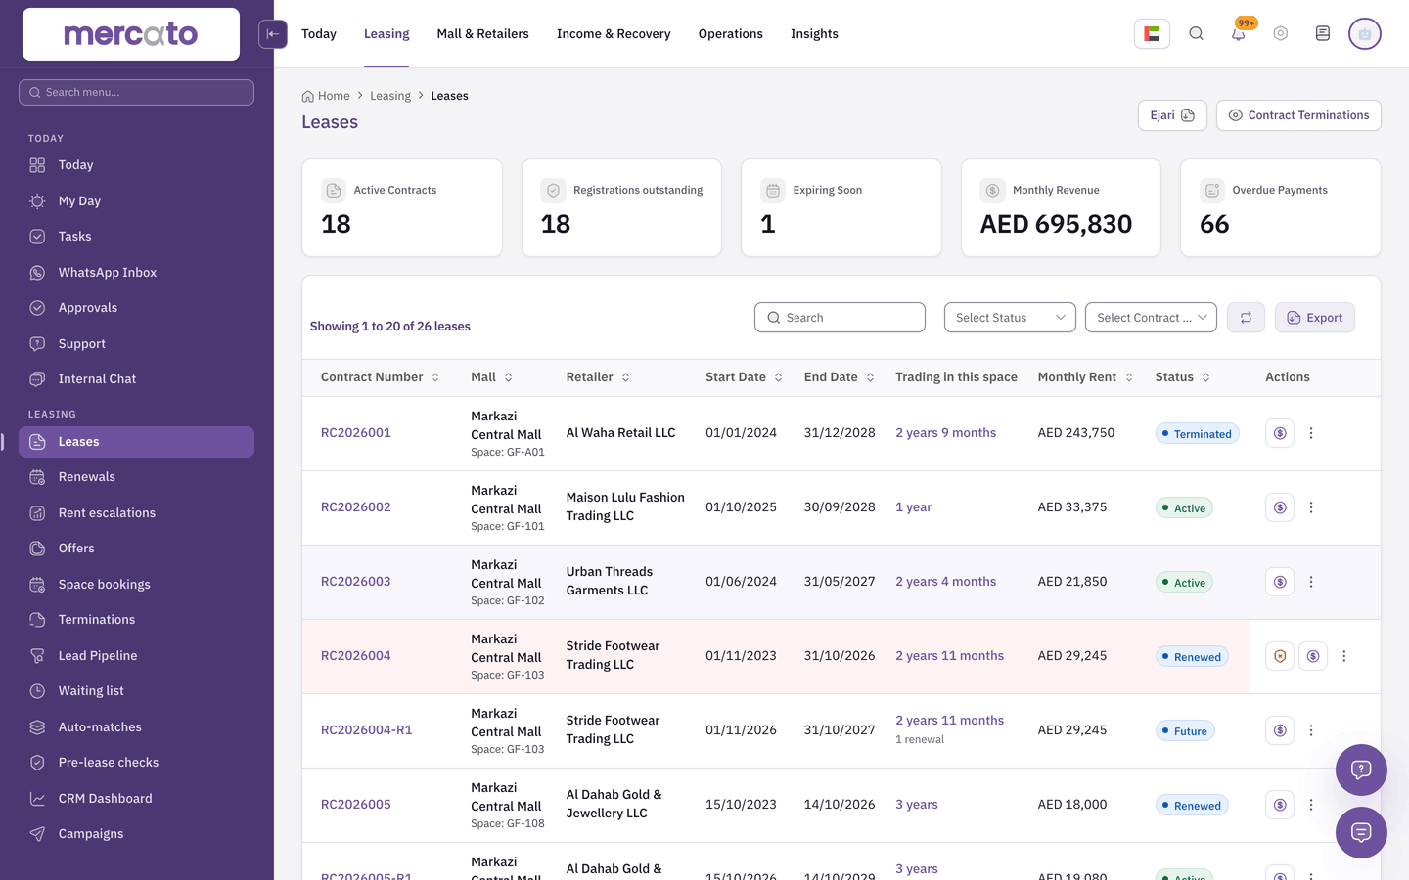Click '2 years 9 months' trading duration
The image size is (1409, 880).
coord(945,433)
